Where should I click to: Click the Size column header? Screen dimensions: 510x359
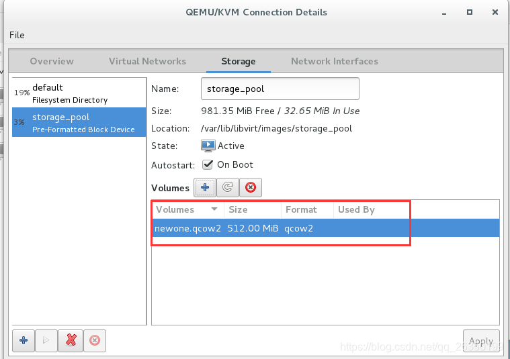click(x=253, y=209)
